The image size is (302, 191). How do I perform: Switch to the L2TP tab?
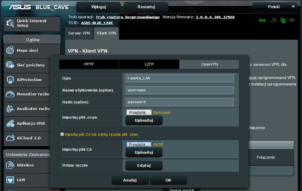click(x=149, y=64)
